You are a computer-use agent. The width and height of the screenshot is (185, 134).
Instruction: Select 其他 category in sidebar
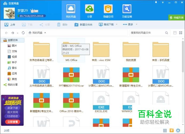12,79
